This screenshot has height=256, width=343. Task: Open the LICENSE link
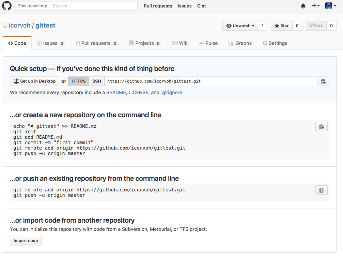[x=139, y=92]
